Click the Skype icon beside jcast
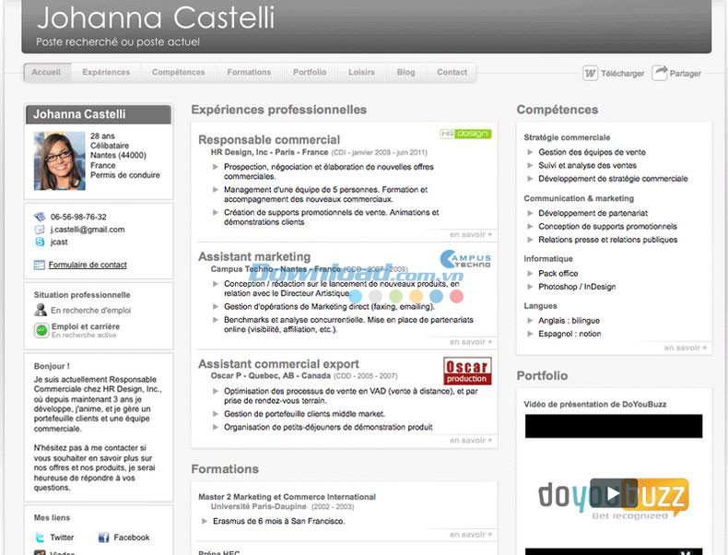Image resolution: width=728 pixels, height=555 pixels. [x=40, y=242]
